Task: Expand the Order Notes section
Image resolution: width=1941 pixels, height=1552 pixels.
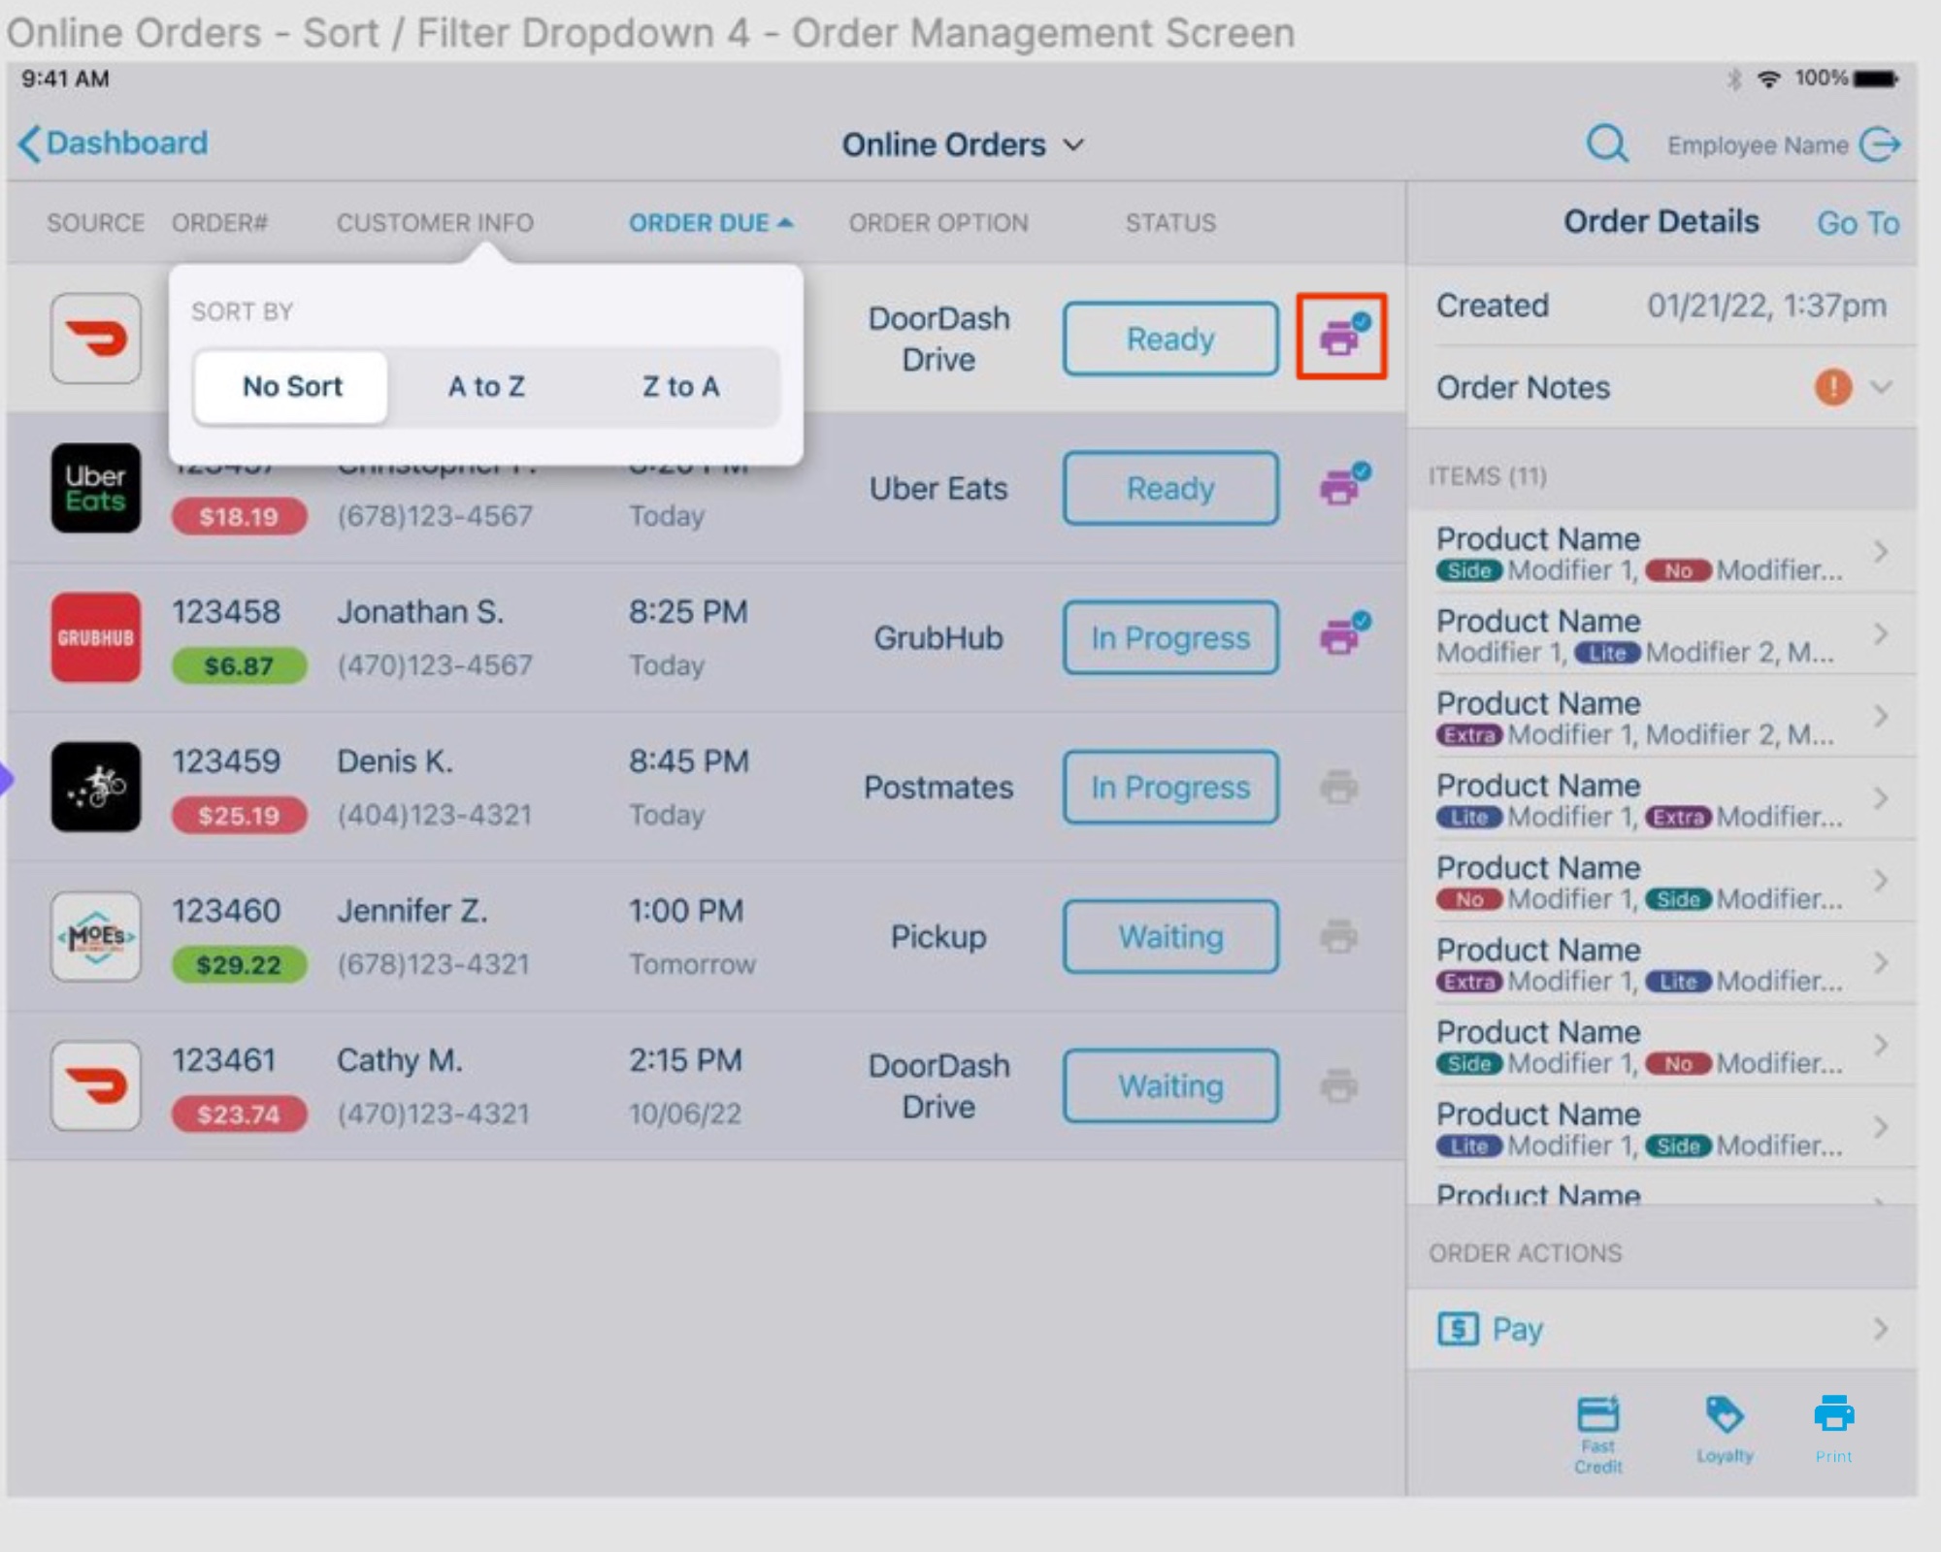Action: click(x=1881, y=388)
